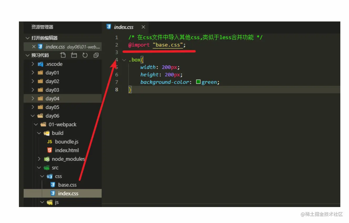Select index.css in the css folder tree
Screen dimensions: 349x223
(x=68, y=194)
